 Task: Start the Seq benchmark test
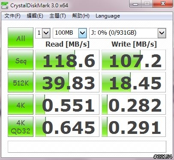pos(21,60)
